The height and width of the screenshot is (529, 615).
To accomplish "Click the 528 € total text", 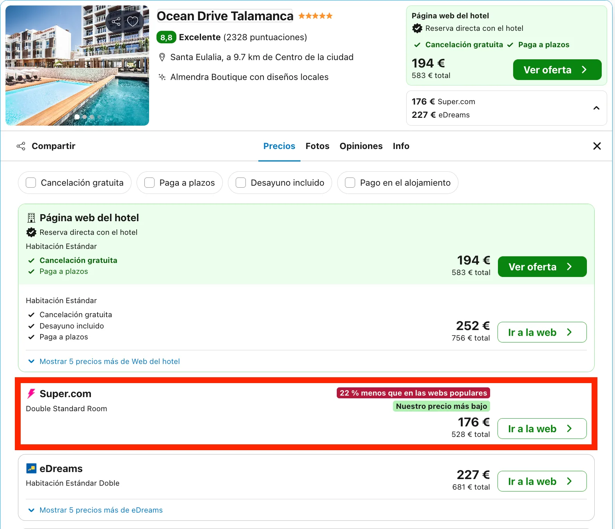I will click(471, 434).
